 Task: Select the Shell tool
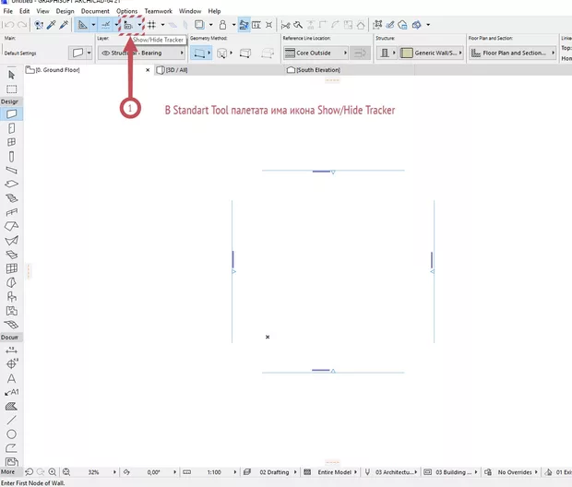coord(11,241)
